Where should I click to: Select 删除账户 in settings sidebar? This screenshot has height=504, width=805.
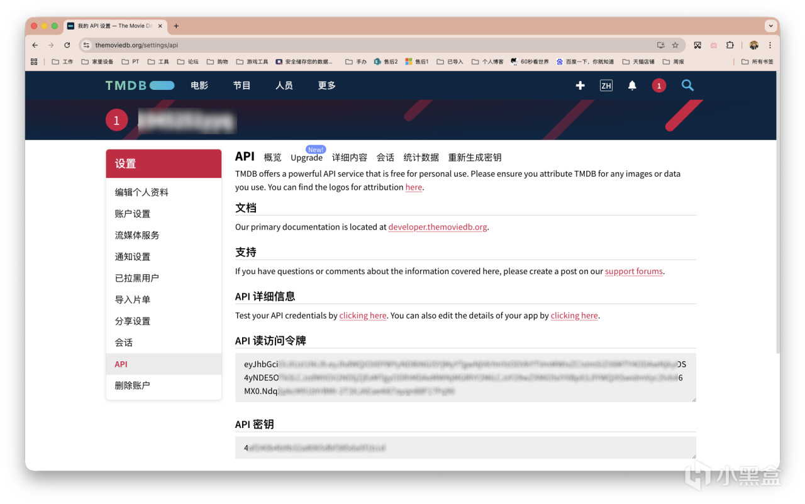click(164, 385)
